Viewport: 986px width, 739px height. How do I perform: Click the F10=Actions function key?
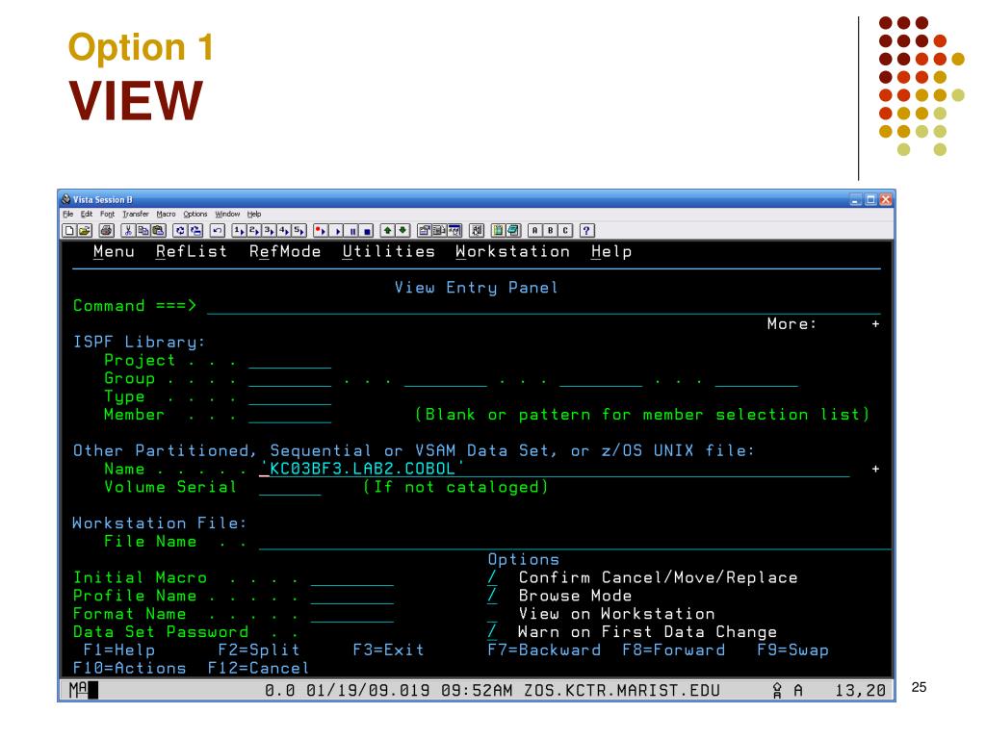pos(130,668)
